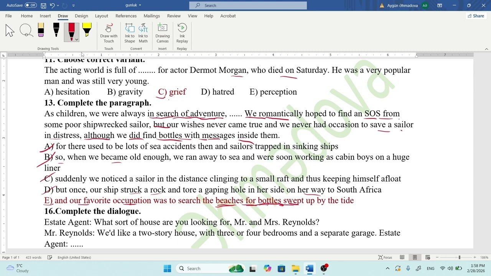The image size is (491, 276).
Task: Activate the Lasso Select tool
Action: click(x=26, y=31)
